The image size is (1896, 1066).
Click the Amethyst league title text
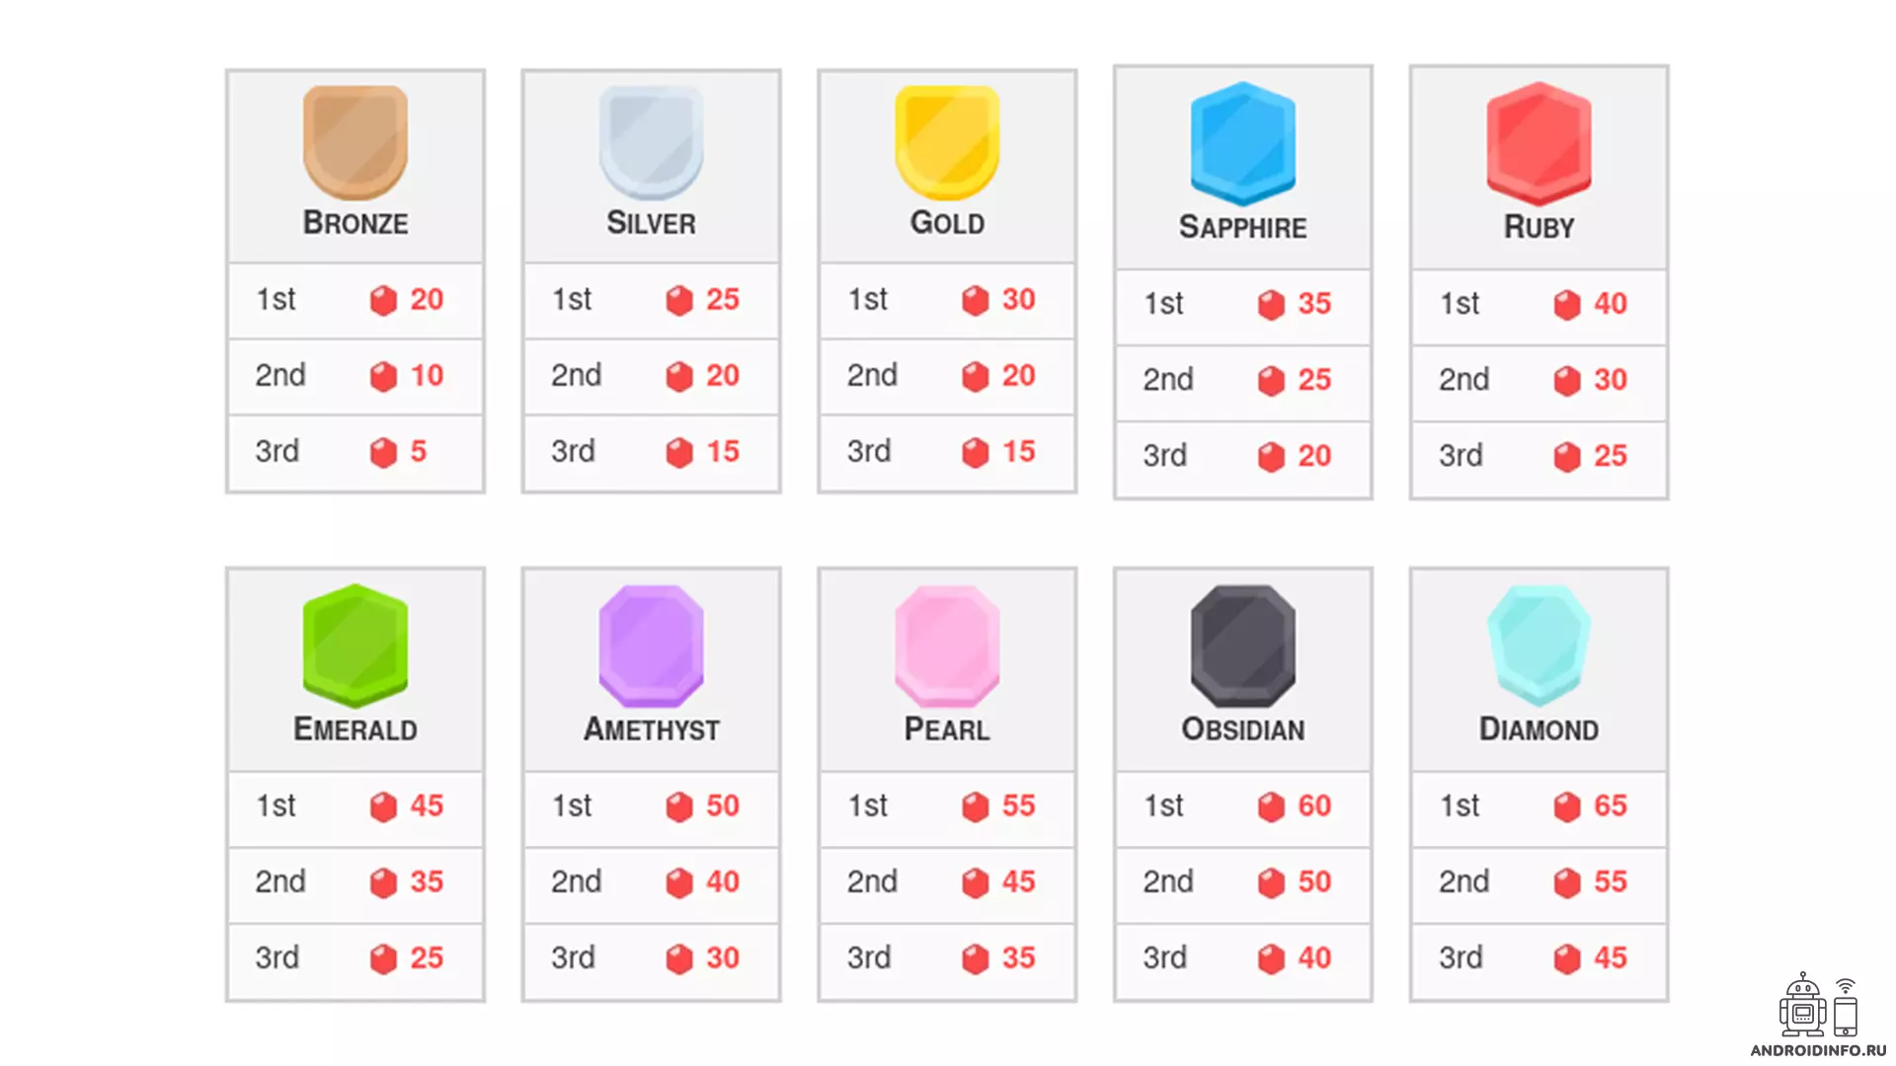click(651, 729)
